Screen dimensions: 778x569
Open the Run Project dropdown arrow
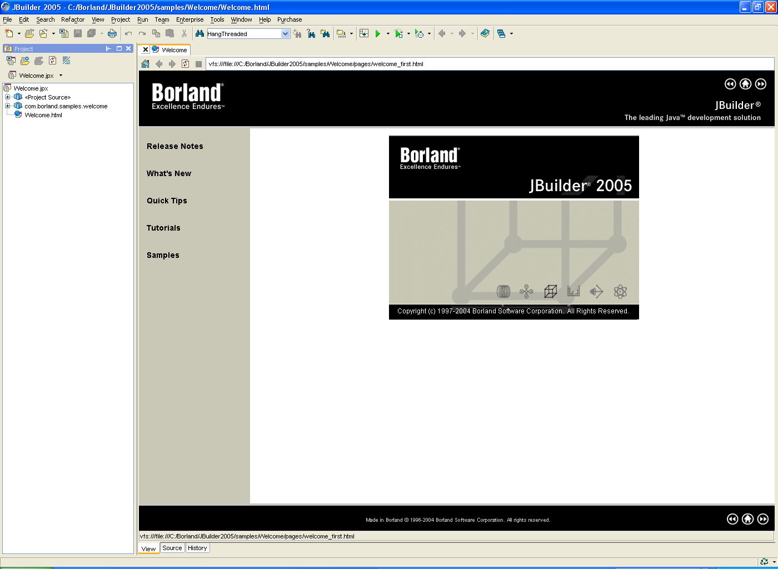pos(388,33)
